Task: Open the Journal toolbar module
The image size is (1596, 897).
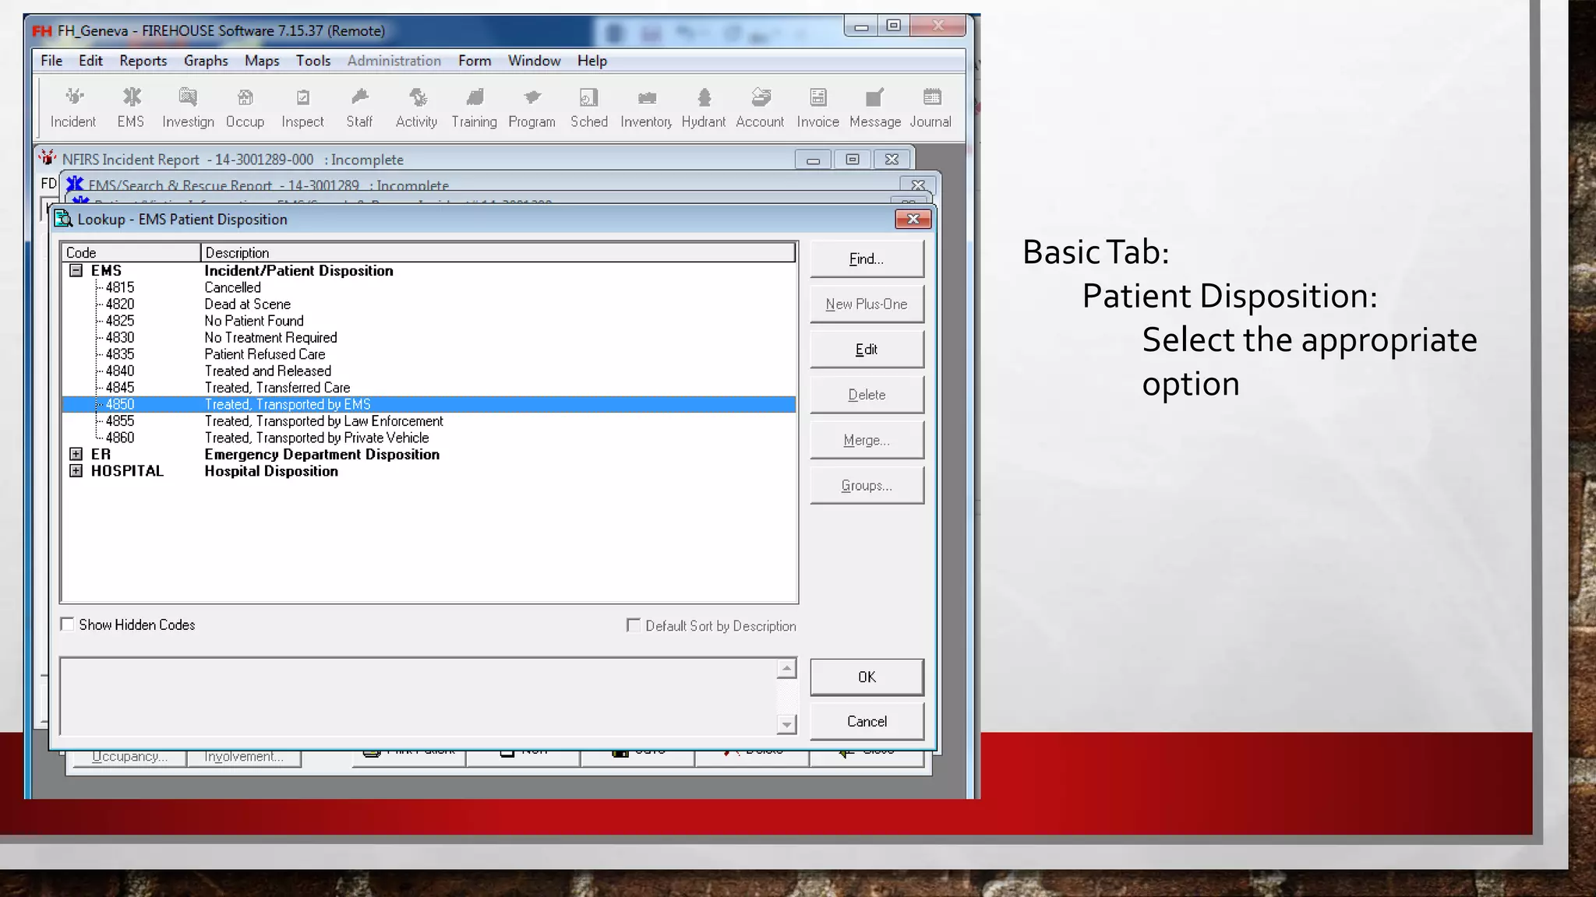Action: point(931,108)
